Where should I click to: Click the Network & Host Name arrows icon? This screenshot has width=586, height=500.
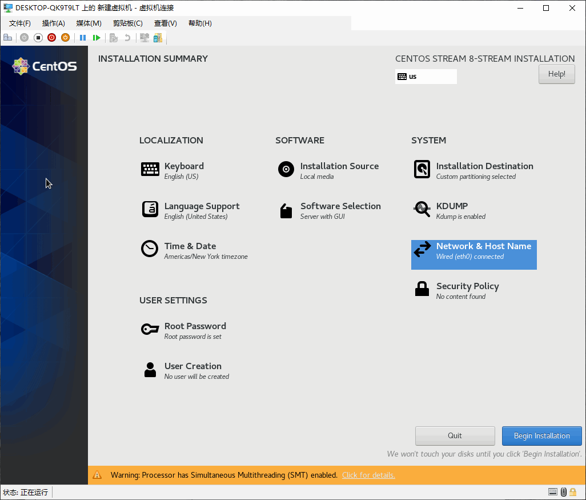pyautogui.click(x=422, y=250)
